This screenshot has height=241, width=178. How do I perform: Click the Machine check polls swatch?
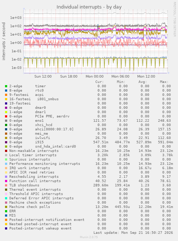[6, 207]
